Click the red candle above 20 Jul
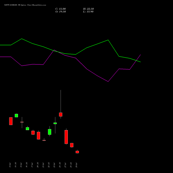This screenshot has height=173, width=173. pyautogui.click(x=38, y=136)
